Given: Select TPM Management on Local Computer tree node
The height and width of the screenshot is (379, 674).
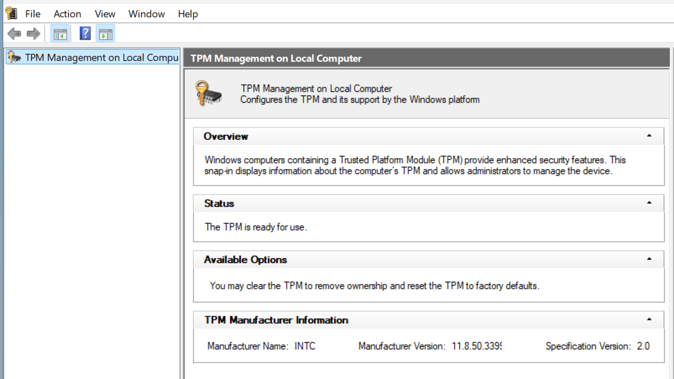Looking at the screenshot, I should click(x=101, y=58).
